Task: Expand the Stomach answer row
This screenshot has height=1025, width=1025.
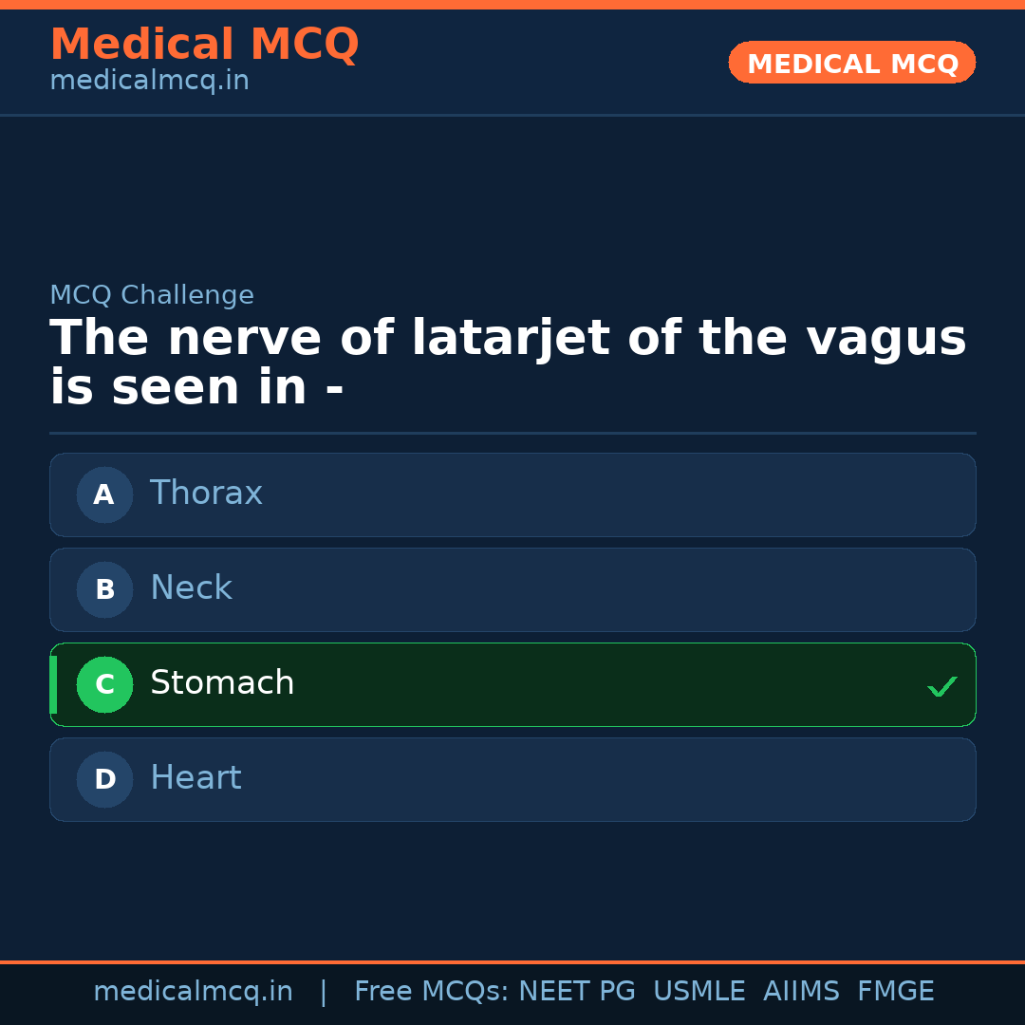Action: coord(512,684)
